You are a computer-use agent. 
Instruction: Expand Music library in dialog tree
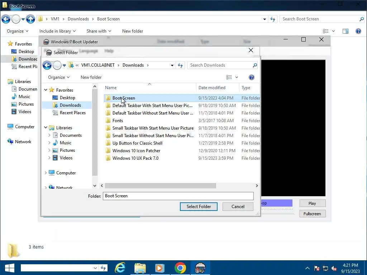pos(49,143)
